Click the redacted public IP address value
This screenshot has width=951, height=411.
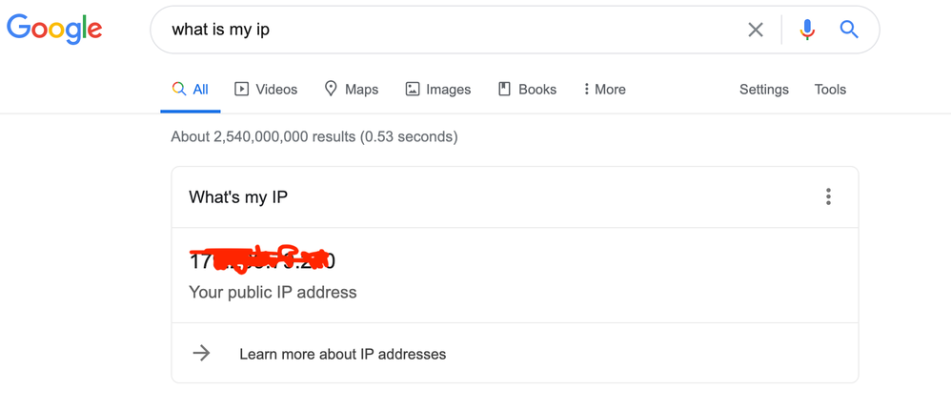262,261
